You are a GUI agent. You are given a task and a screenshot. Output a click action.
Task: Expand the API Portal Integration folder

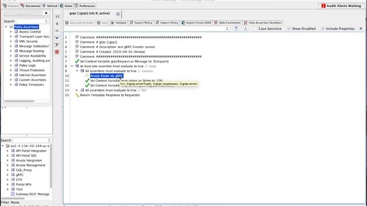point(7,151)
